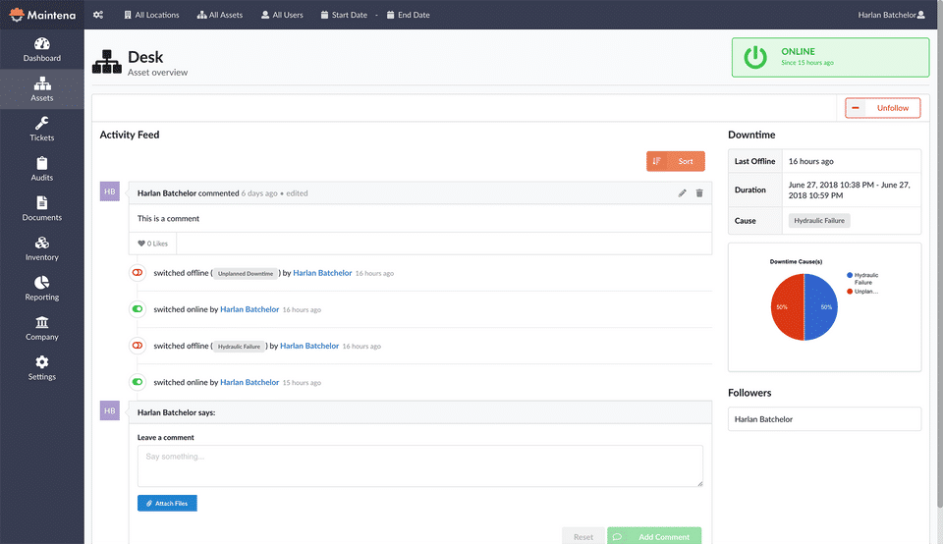Click red offline toggle icon for Unplanned Downtime
The height and width of the screenshot is (544, 943).
coord(138,273)
